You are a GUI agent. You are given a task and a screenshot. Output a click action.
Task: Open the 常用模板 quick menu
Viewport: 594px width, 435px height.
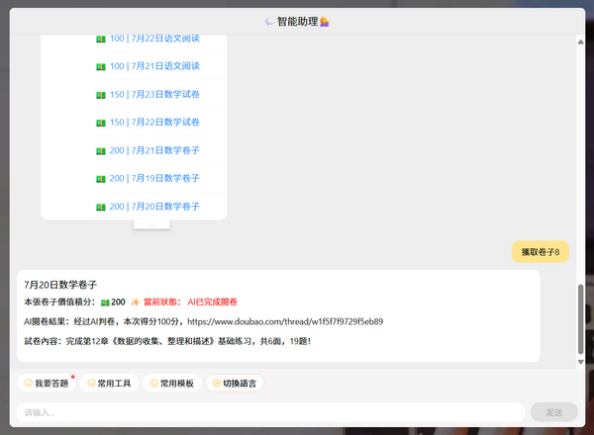pos(172,384)
